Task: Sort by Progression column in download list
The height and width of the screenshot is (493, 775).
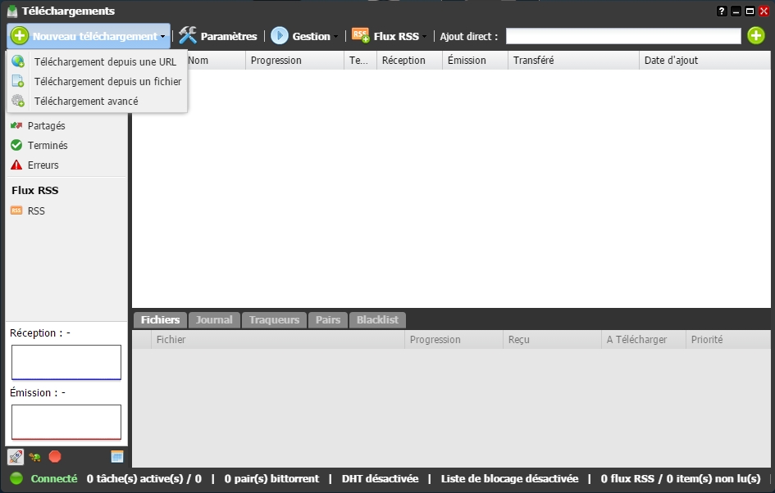Action: pos(294,61)
